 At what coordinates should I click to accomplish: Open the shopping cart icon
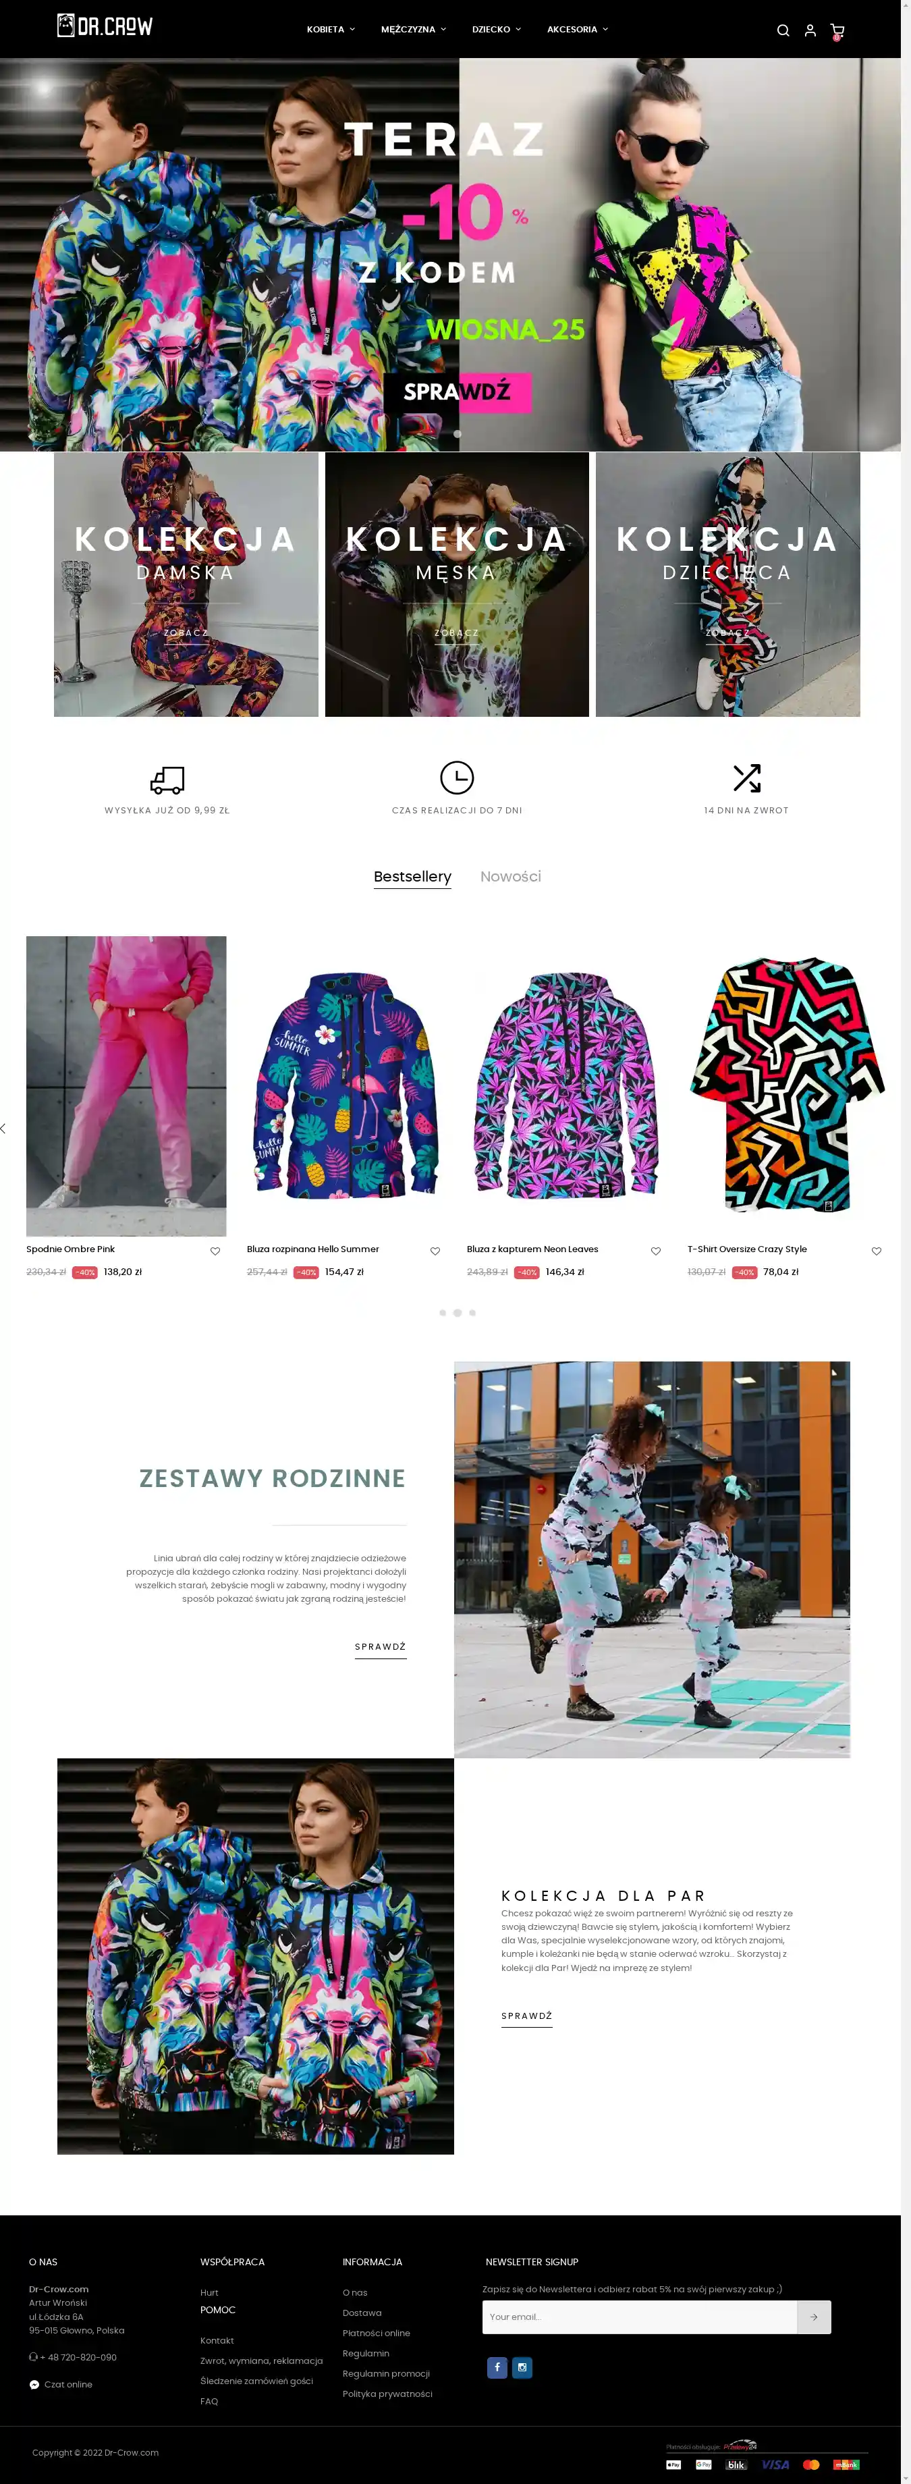click(837, 31)
